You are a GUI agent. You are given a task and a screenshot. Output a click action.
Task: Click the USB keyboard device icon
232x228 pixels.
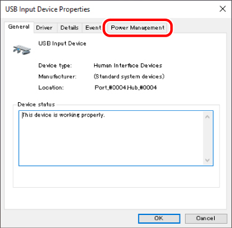coord(22,50)
